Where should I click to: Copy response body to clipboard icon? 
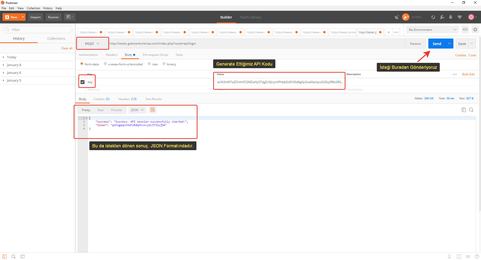(464, 110)
